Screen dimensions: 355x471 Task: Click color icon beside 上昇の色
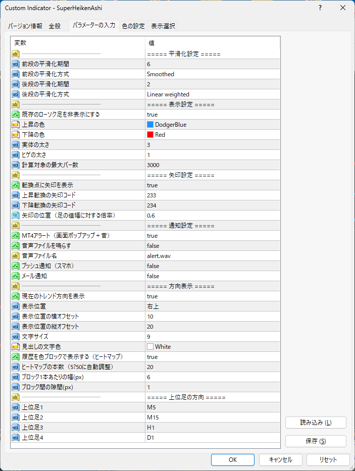tap(15, 125)
